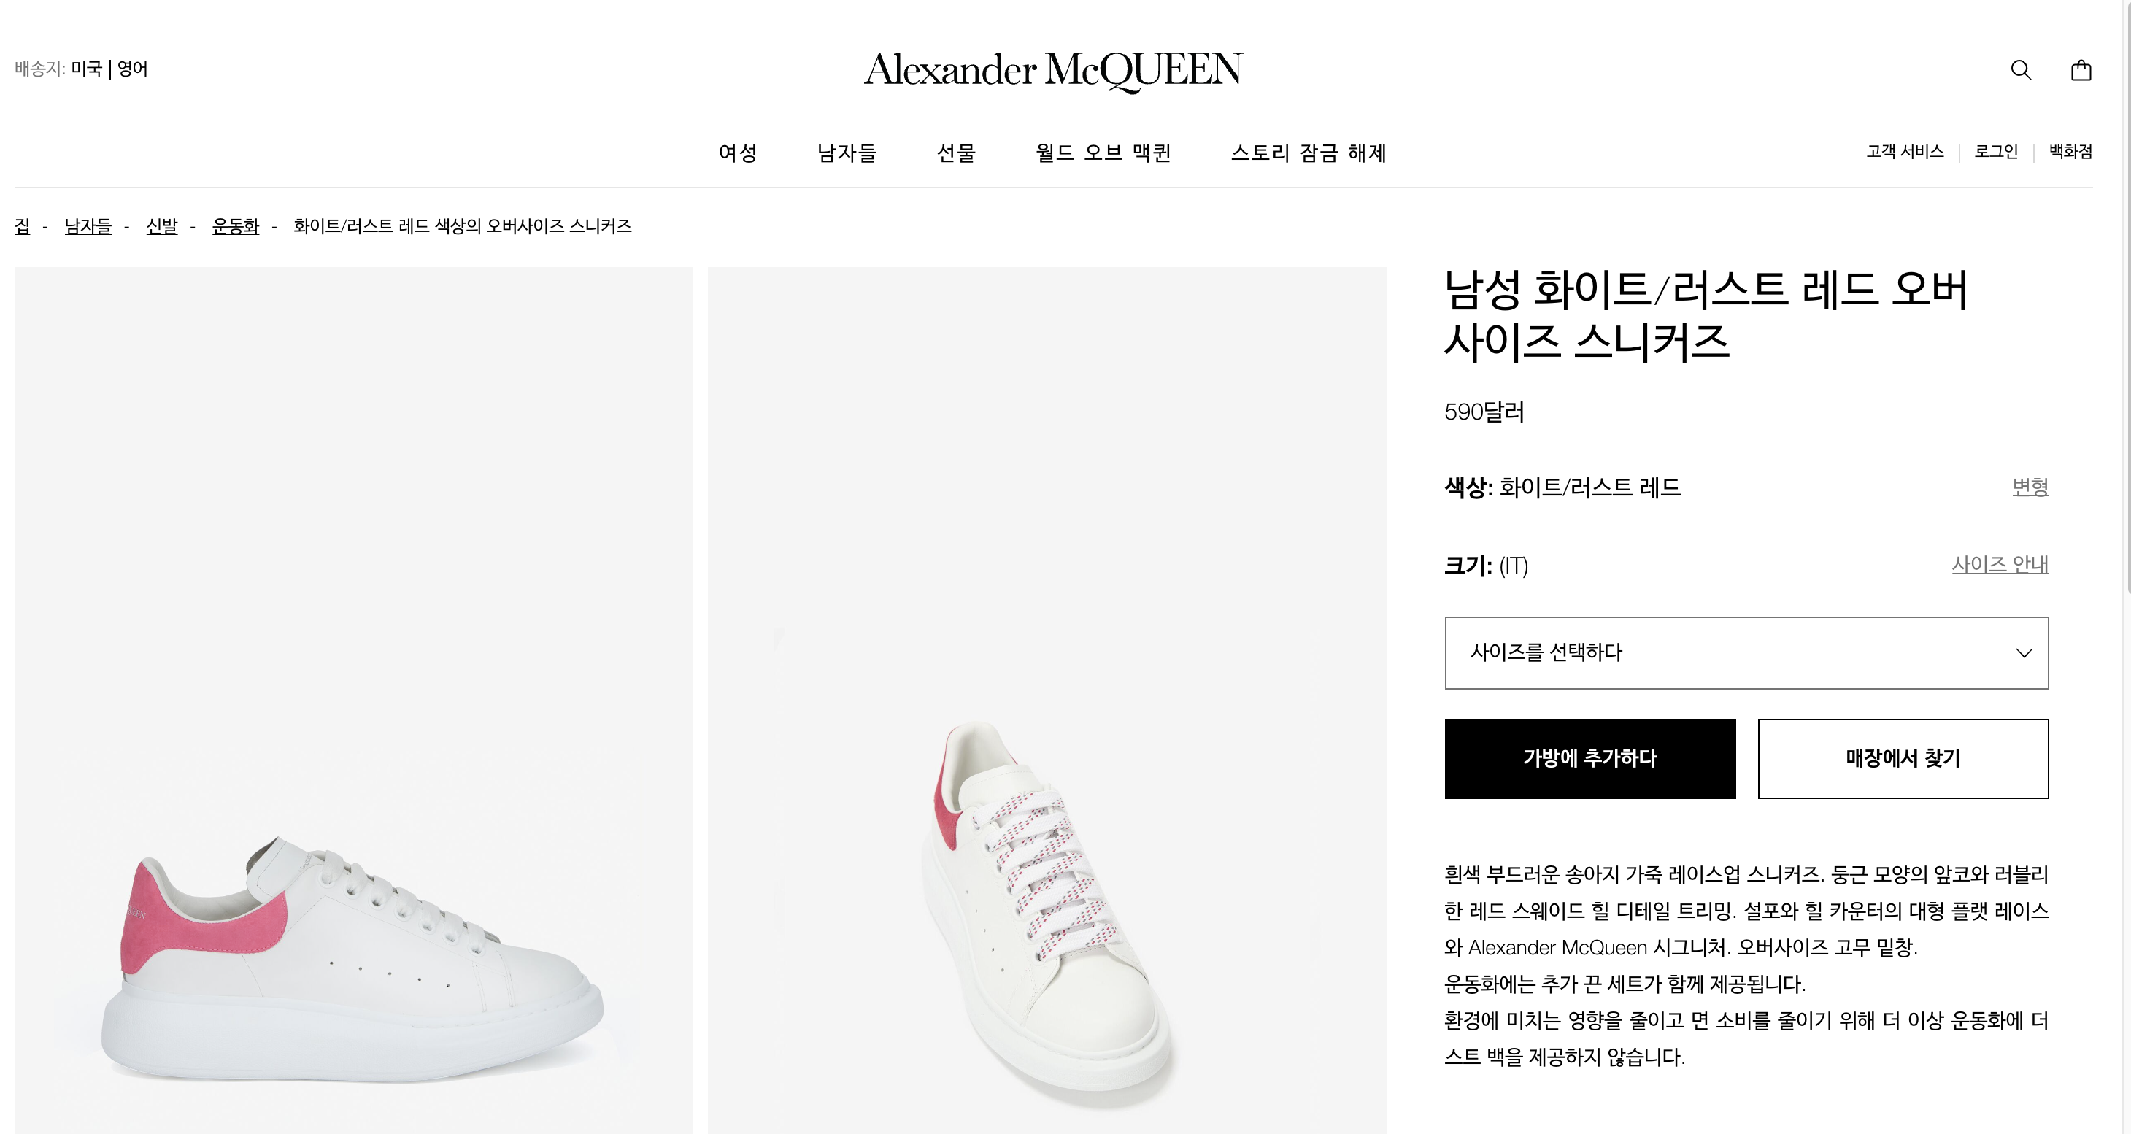Select the 월드 오브 맥퀸 menu
The width and height of the screenshot is (2131, 1134).
click(x=1103, y=153)
